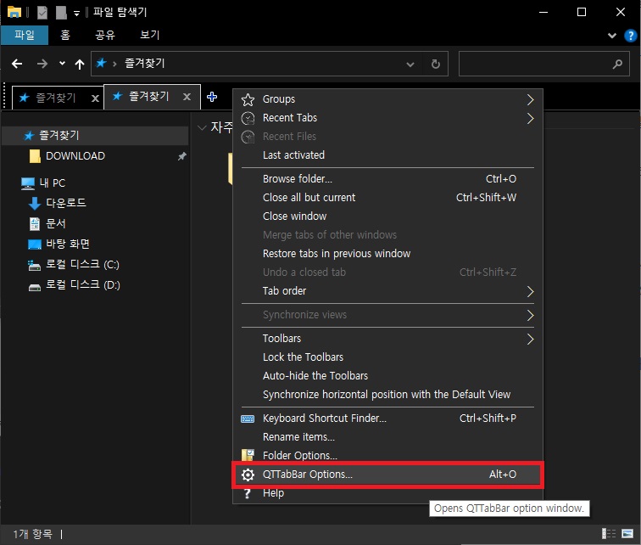Image resolution: width=641 pixels, height=545 pixels.
Task: Go back with the back arrow
Action: [17, 64]
